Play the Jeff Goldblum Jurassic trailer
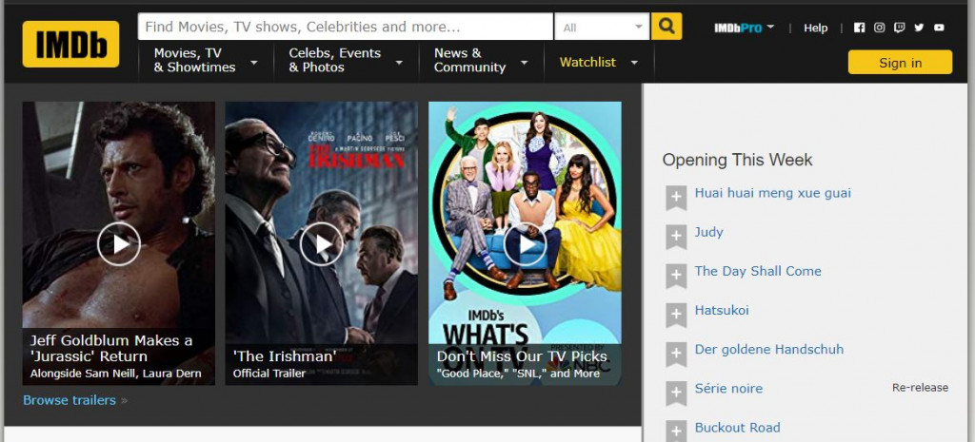975x442 pixels. click(119, 244)
